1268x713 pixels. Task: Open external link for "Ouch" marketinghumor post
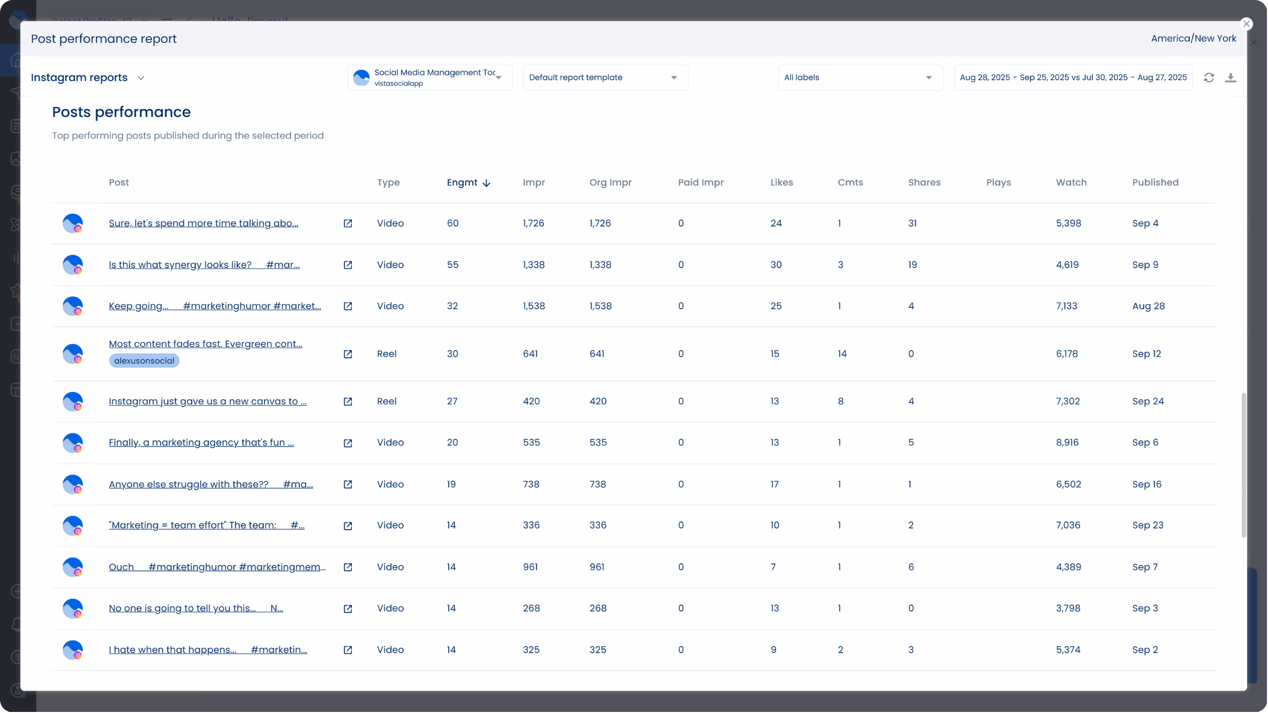348,567
